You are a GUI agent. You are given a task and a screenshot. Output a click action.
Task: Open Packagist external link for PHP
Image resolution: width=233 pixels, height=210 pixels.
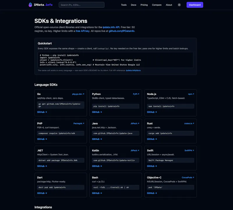point(79,123)
